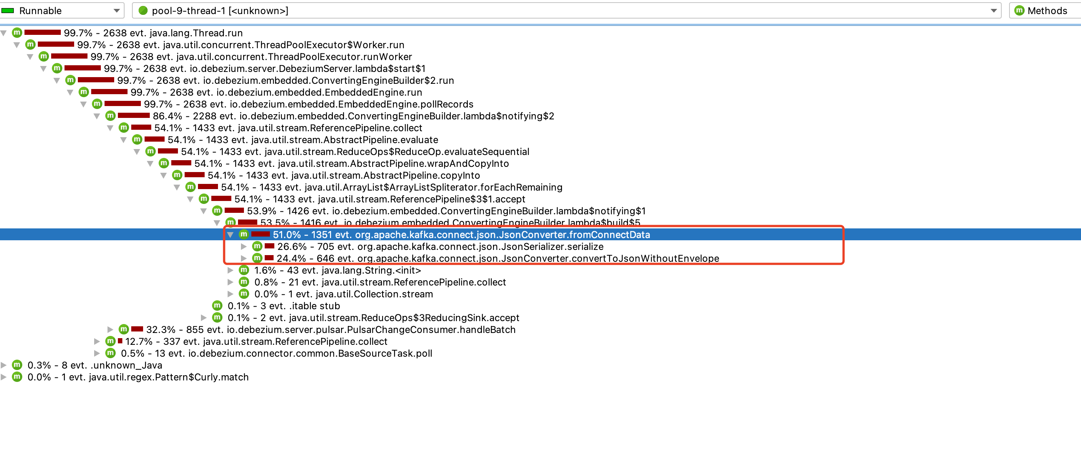Click the method icon for java.lang.String.<init>
Image resolution: width=1081 pixels, height=462 pixels.
244,270
